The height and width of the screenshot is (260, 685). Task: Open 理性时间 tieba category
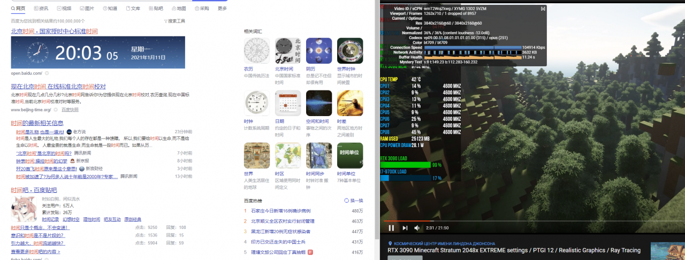[x=92, y=219]
